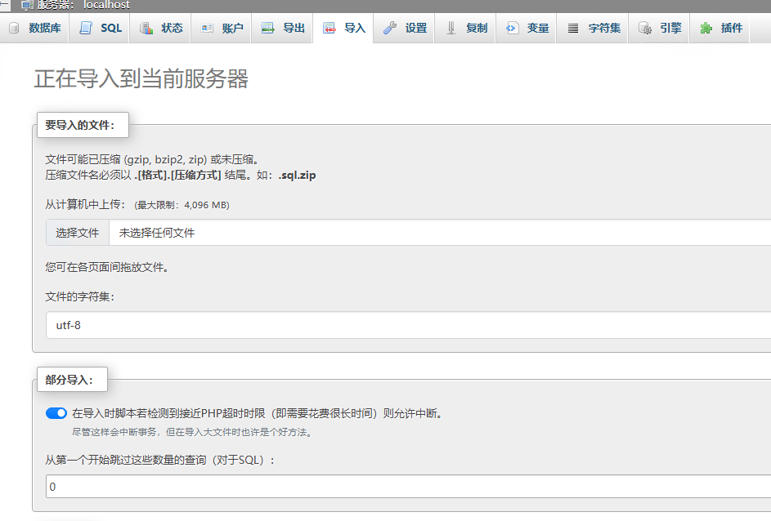Go to the 插件 tab
This screenshot has width=771, height=521.
[722, 29]
